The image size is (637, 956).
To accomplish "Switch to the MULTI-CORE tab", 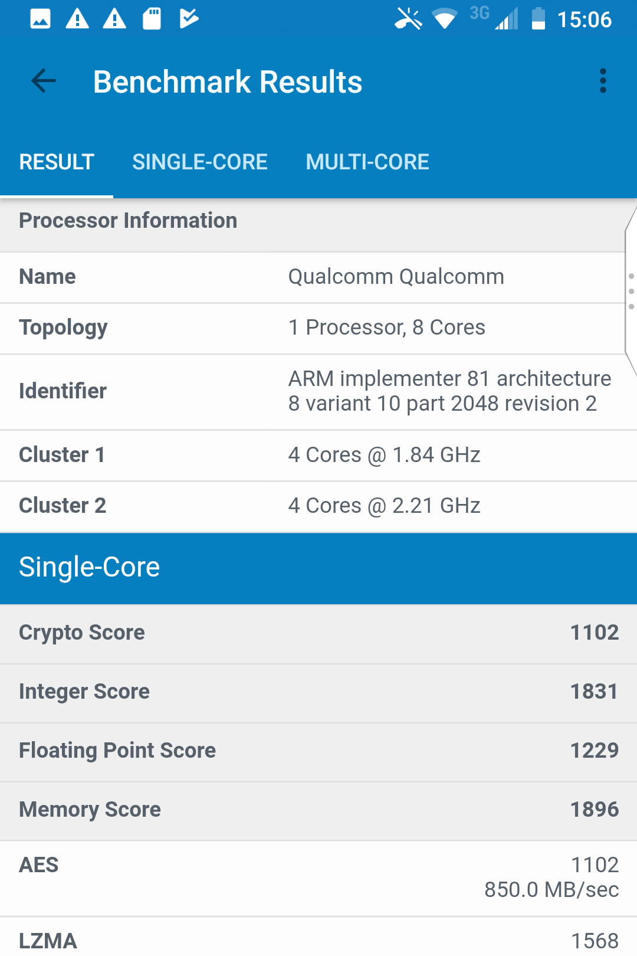I will click(367, 162).
